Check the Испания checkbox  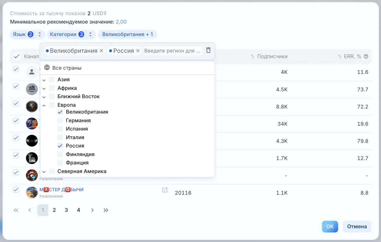tap(60, 129)
